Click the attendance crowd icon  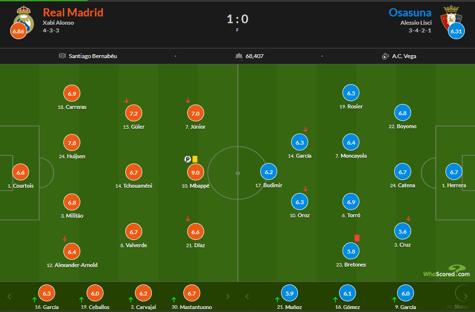[x=239, y=56]
